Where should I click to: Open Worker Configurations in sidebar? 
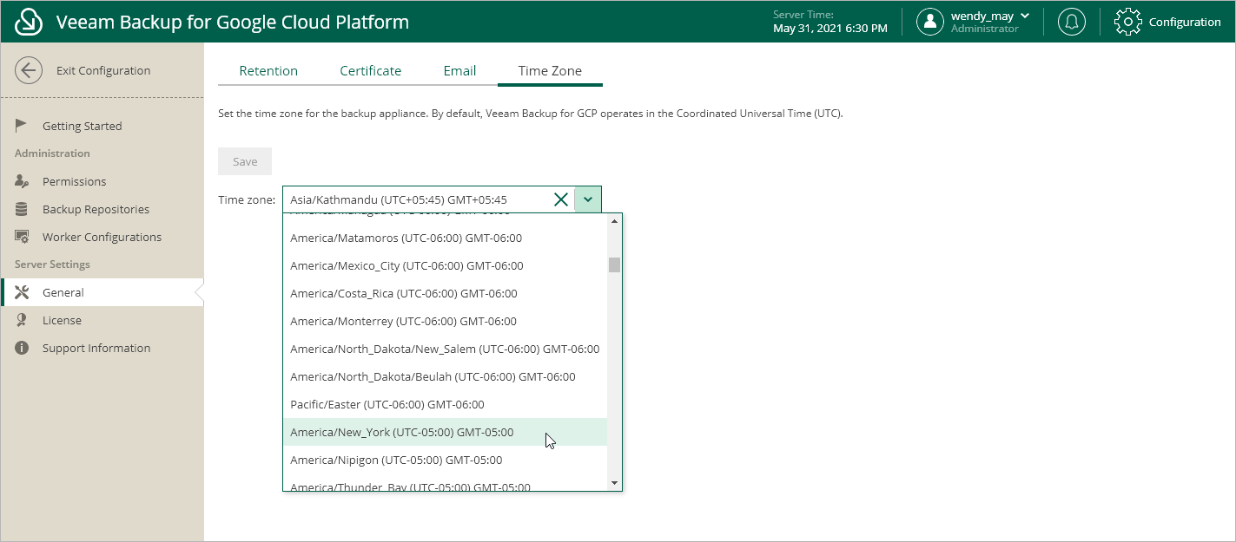[x=102, y=237]
